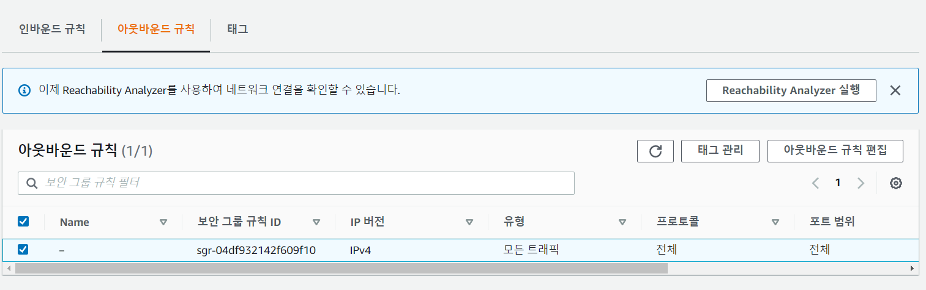Switch to 인바운드 규칙 tab
The width and height of the screenshot is (926, 290).
tap(52, 29)
